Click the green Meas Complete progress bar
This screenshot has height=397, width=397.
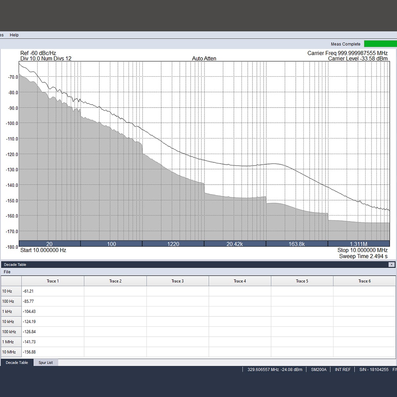(x=380, y=44)
